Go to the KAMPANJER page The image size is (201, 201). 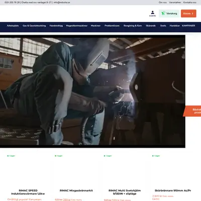click(188, 26)
